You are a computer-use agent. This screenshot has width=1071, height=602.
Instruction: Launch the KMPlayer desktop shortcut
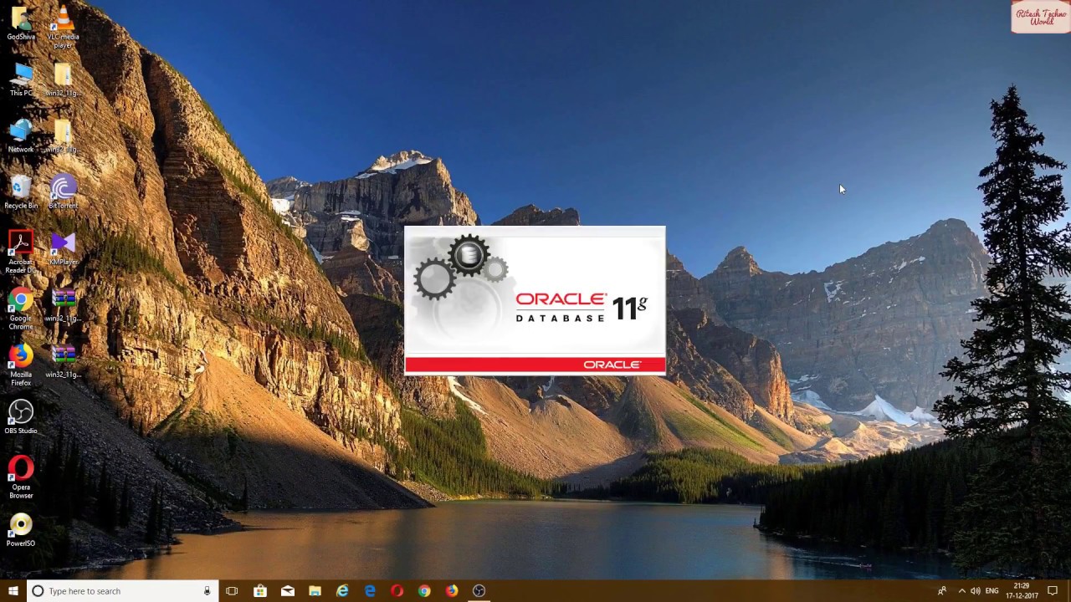(x=63, y=249)
